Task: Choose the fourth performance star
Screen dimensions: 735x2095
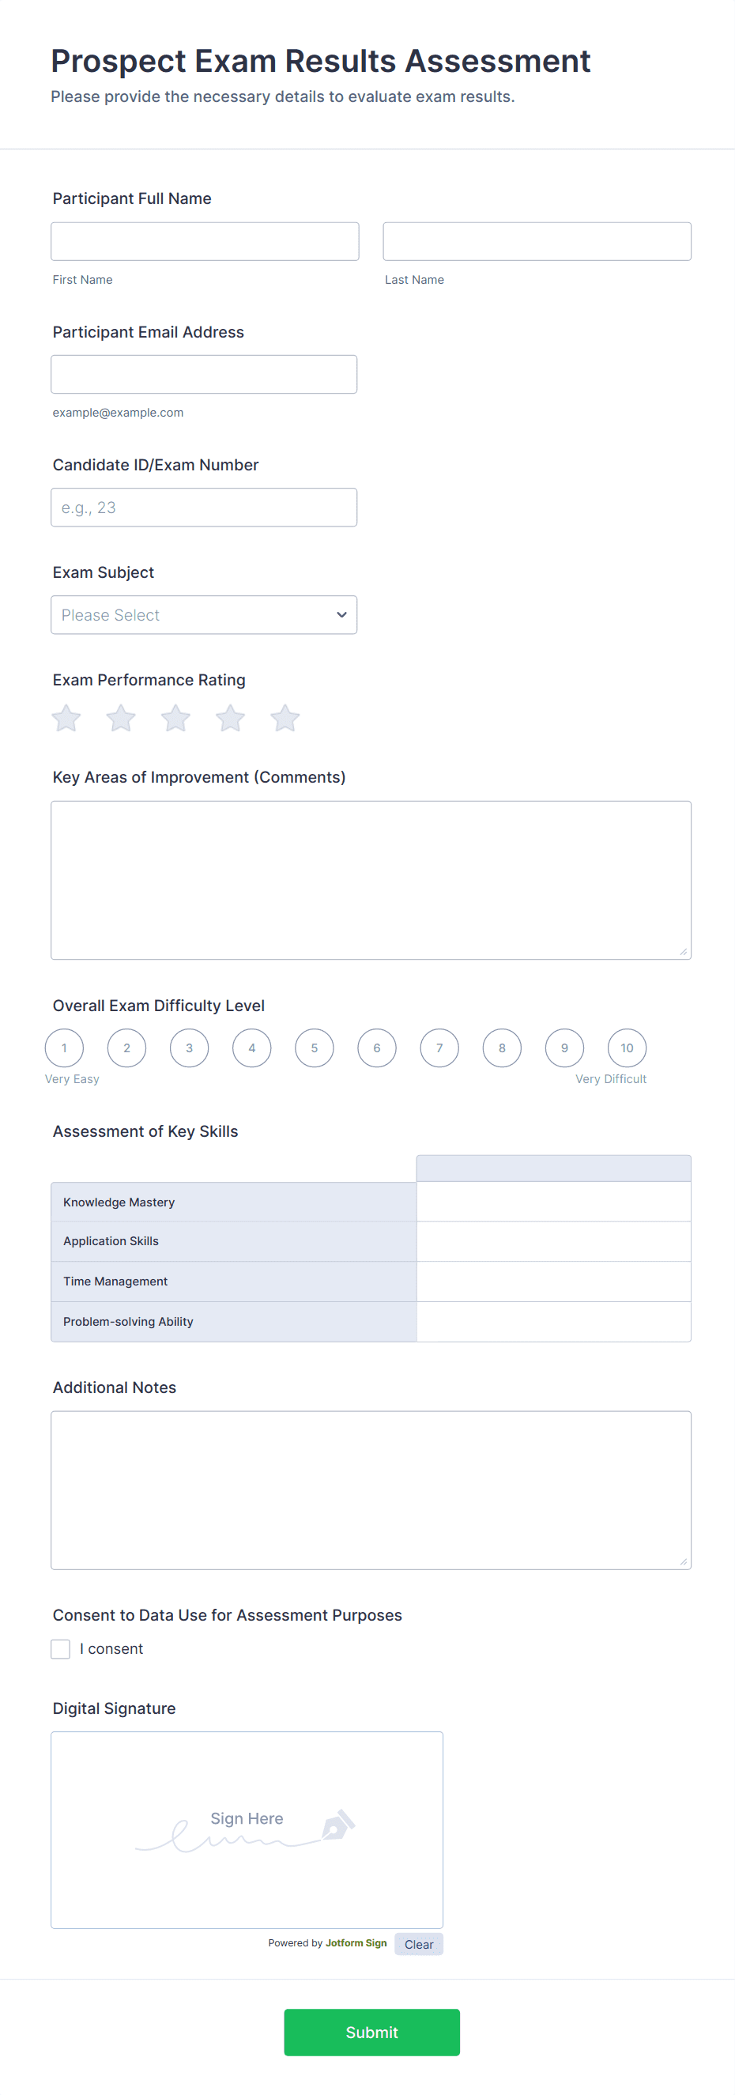Action: coord(230,718)
